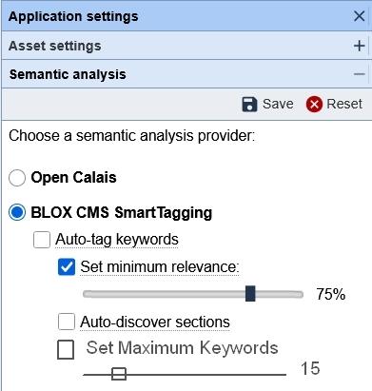Uncheck Set minimum relevance checkbox
The width and height of the screenshot is (372, 391).
67,266
